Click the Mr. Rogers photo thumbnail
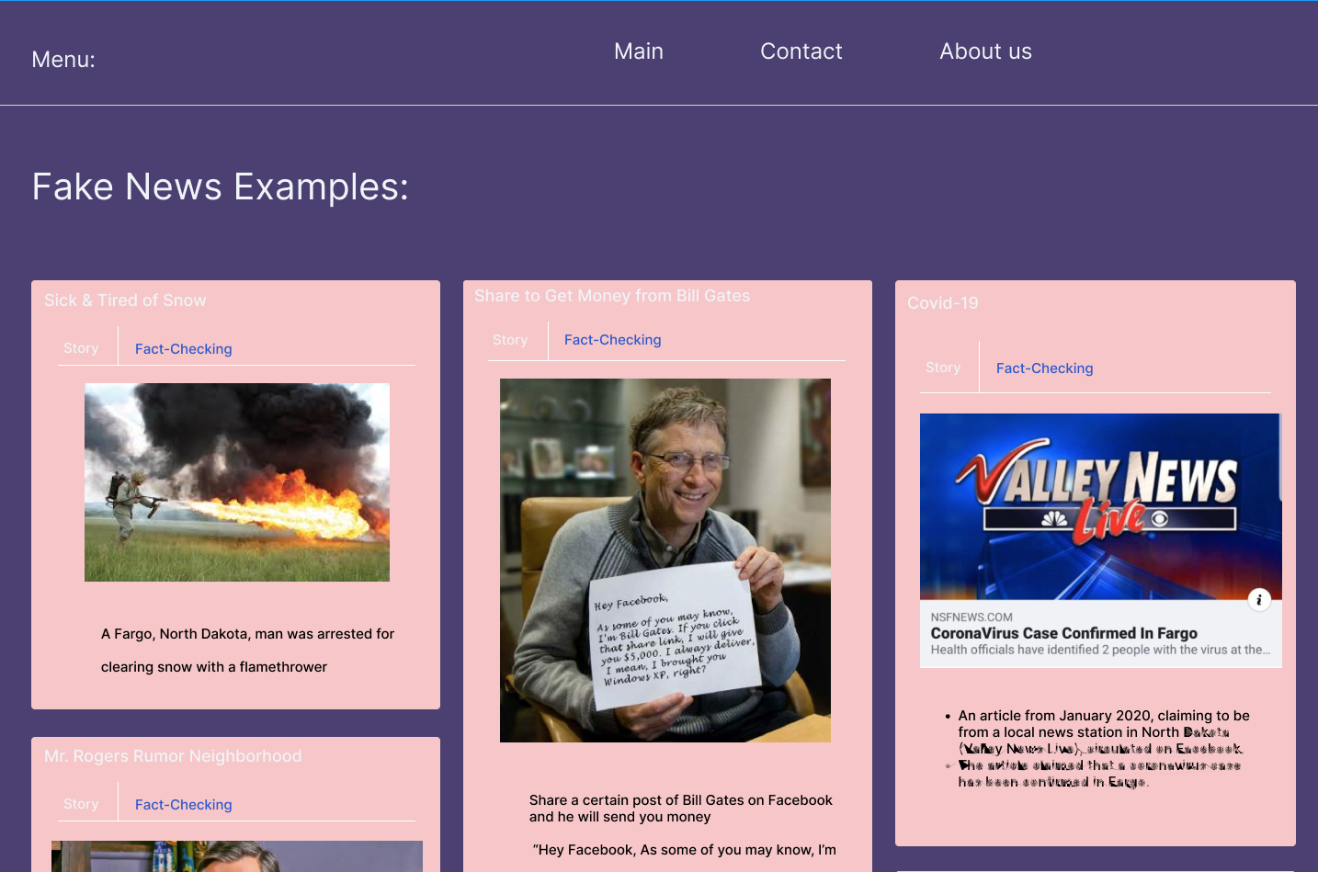1318x872 pixels. coord(237,856)
